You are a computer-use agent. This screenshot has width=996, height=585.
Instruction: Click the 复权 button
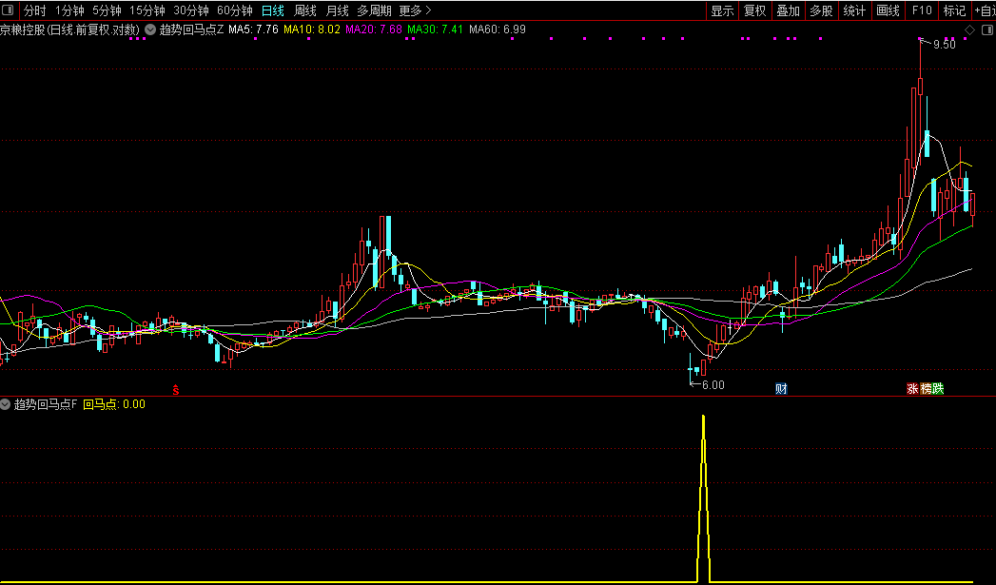coord(754,11)
